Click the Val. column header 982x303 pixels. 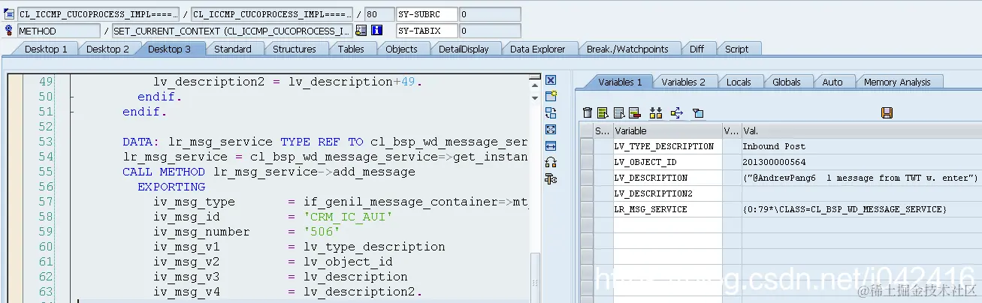[860, 130]
